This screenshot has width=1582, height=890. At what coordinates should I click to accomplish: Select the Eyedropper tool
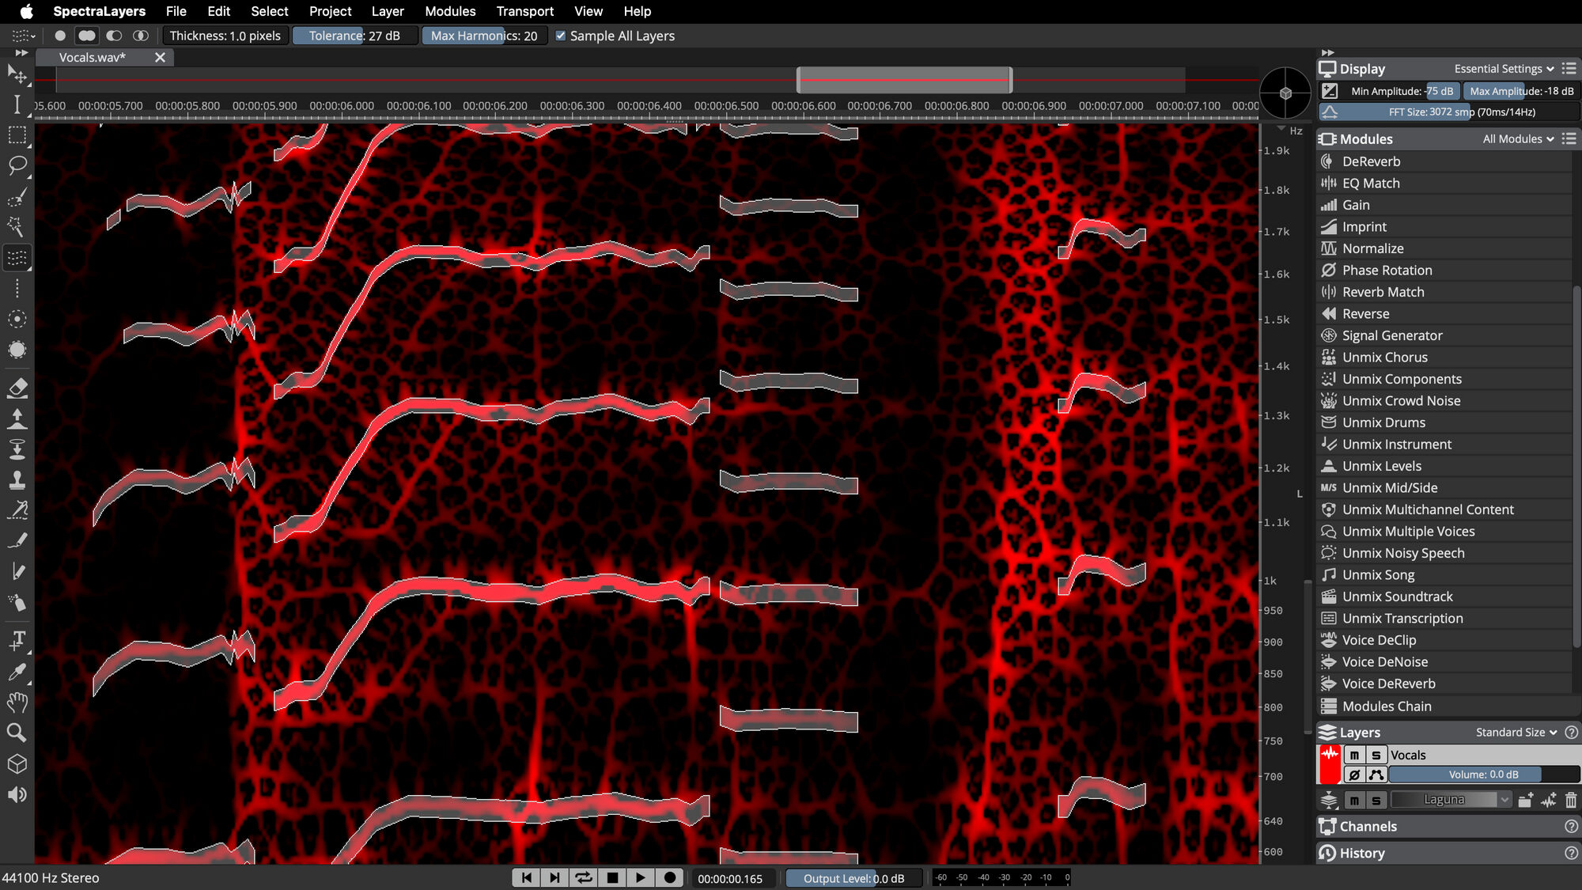click(x=17, y=672)
